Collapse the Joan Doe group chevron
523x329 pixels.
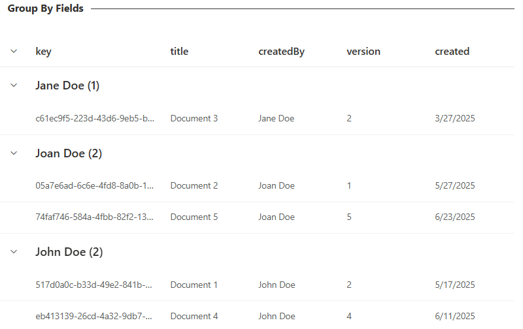[x=14, y=153]
